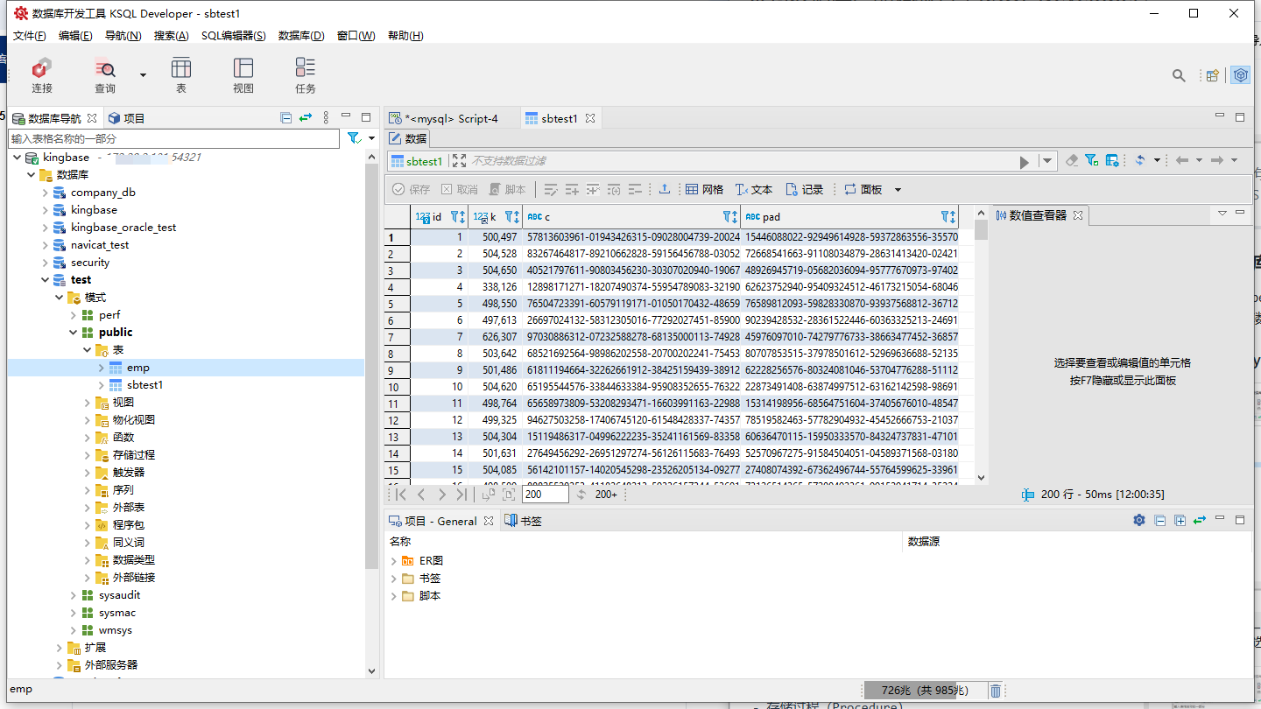The width and height of the screenshot is (1261, 709).
Task: Click the table name filter input field
Action: (173, 138)
